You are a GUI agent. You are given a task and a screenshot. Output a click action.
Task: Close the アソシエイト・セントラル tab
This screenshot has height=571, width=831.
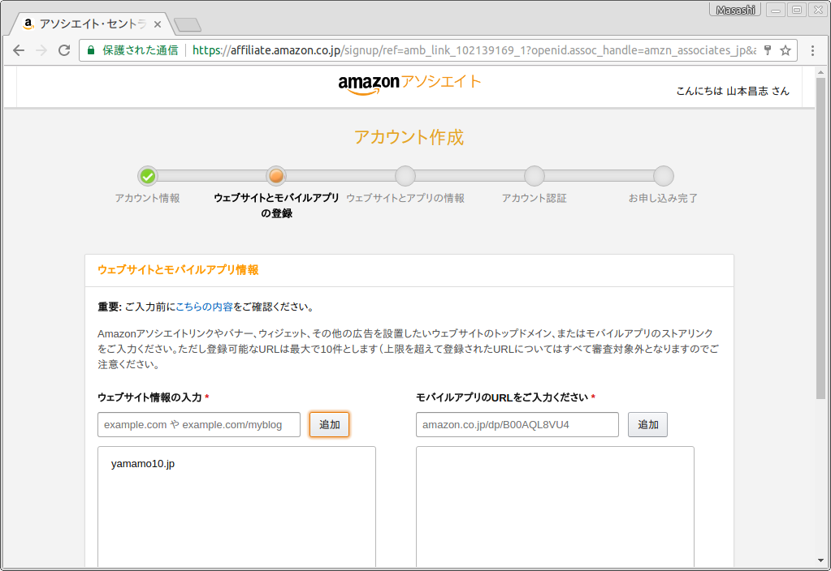tap(158, 24)
